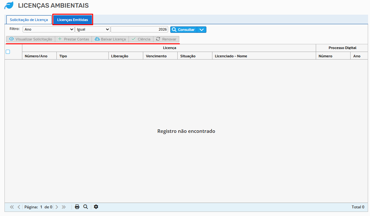This screenshot has height=216, width=370.
Task: Switch to the Licenças Emitidas tab
Action: [72, 20]
